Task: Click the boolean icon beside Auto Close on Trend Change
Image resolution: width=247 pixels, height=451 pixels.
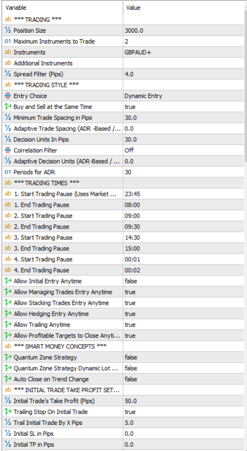Action: (8, 379)
